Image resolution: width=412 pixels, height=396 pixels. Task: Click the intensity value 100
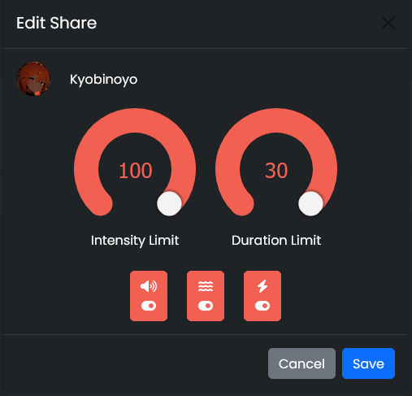136,171
